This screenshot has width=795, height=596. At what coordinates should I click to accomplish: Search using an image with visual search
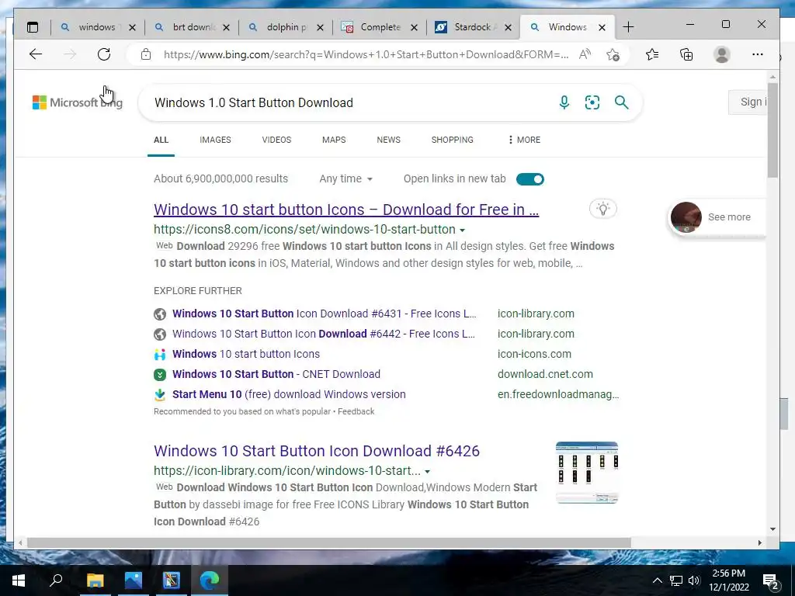592,102
